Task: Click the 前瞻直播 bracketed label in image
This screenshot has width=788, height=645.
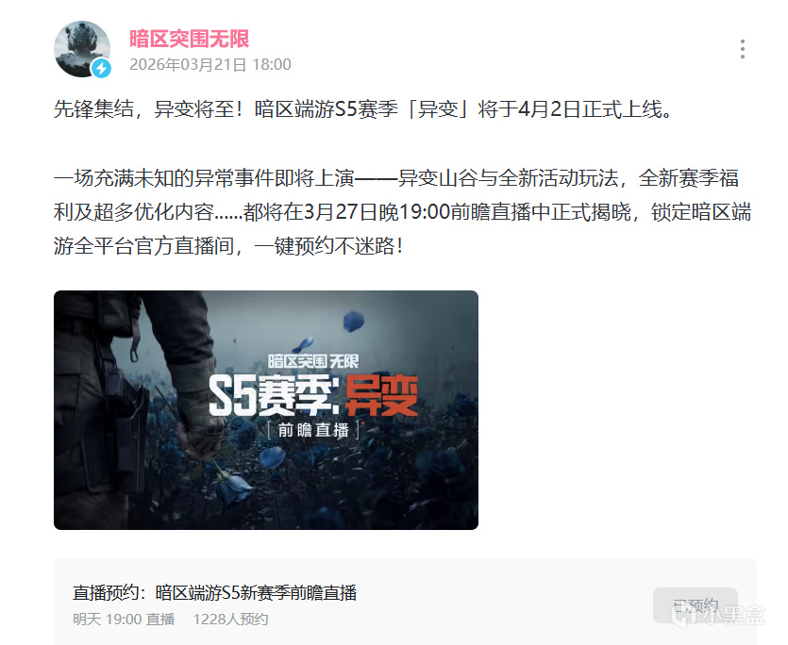Action: point(313,430)
